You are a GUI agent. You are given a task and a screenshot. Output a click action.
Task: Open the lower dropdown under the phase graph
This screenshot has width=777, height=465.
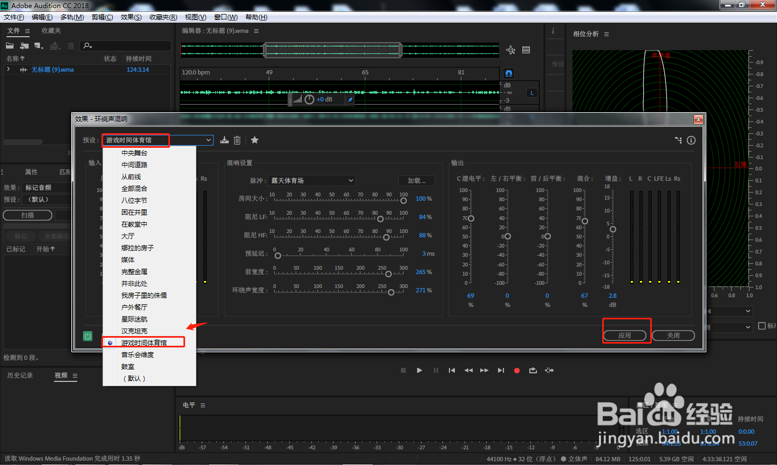click(728, 327)
